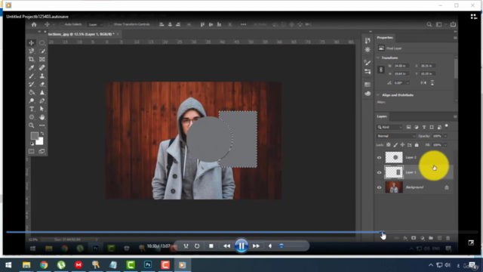The width and height of the screenshot is (483, 272).
Task: Select the Crop tool
Action: click(x=32, y=59)
